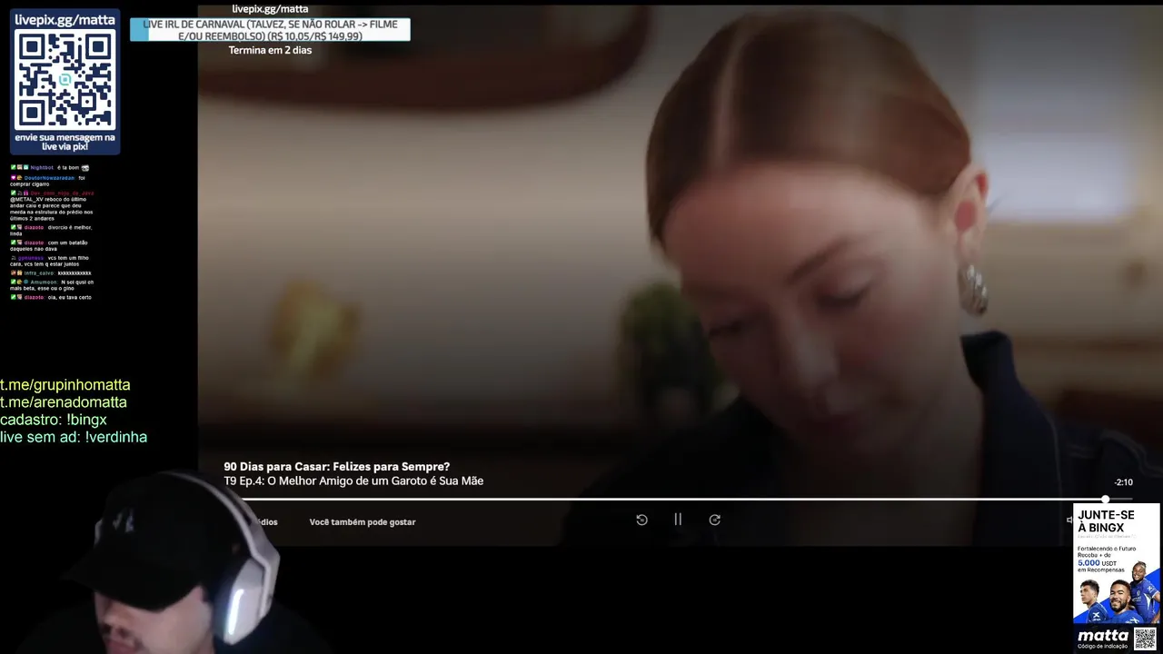Click the Nightbot username in chat

(x=42, y=168)
